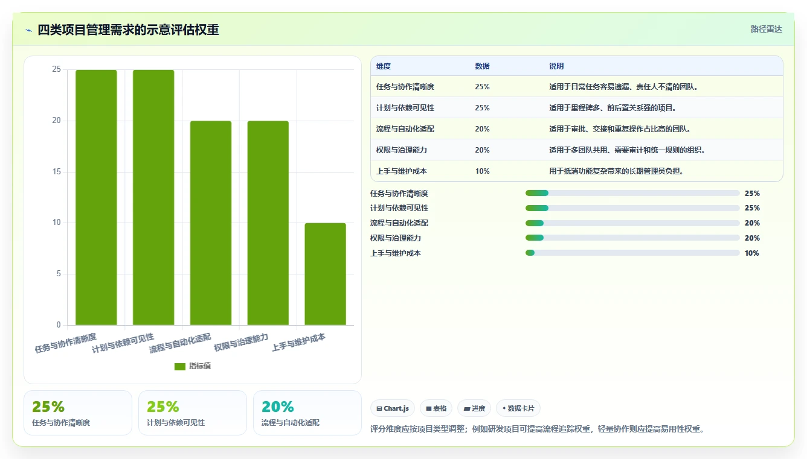Click the 权限与治理能力 progress bar
Image resolution: width=807 pixels, height=459 pixels.
coord(632,238)
